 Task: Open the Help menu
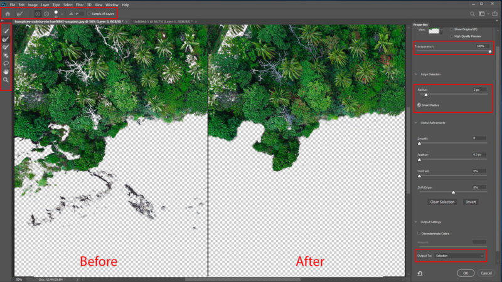tap(125, 5)
